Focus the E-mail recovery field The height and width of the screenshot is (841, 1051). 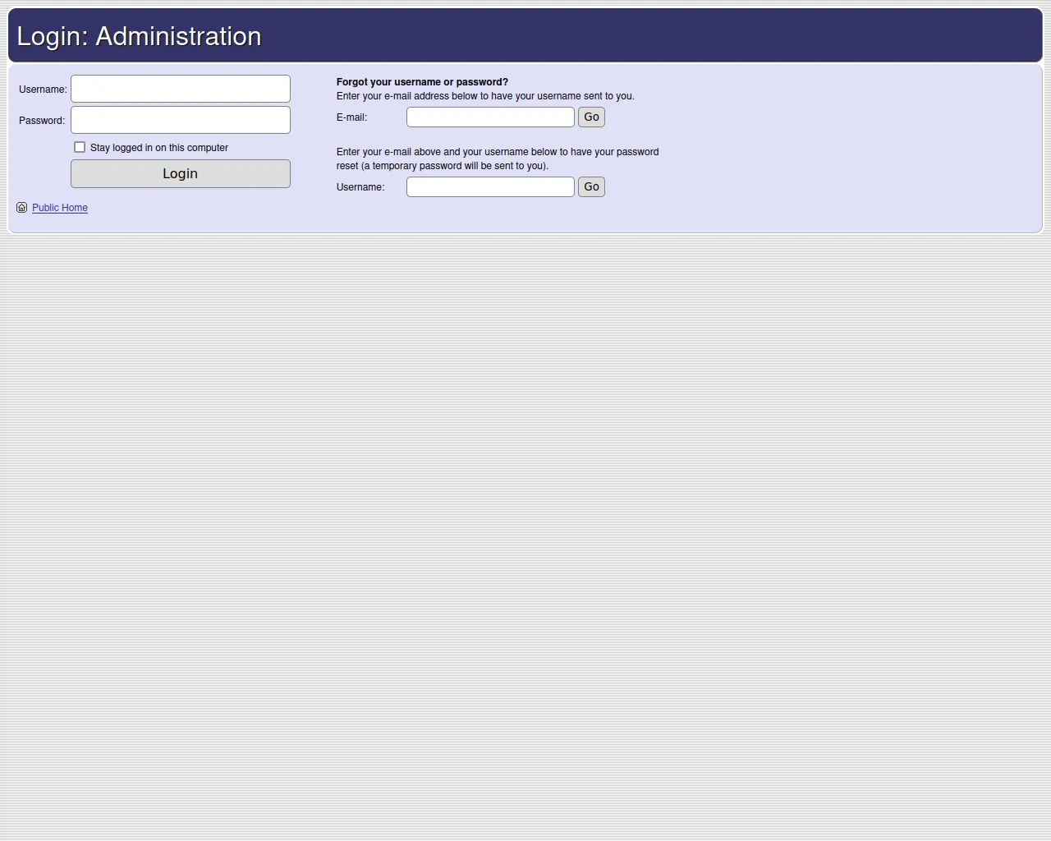click(x=490, y=117)
